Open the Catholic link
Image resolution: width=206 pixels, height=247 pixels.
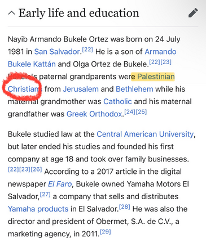coord(117,101)
